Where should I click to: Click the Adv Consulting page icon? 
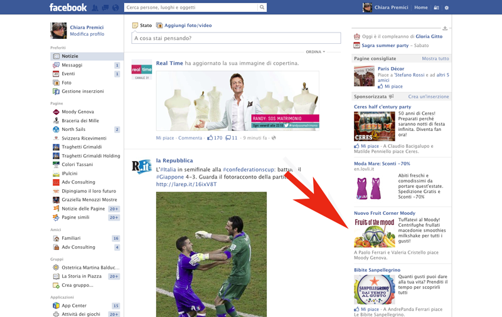point(56,182)
